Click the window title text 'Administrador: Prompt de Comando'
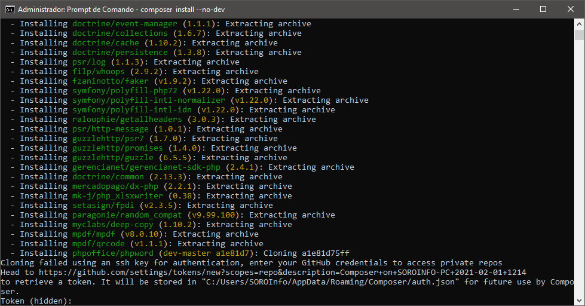585x306 pixels. point(76,10)
